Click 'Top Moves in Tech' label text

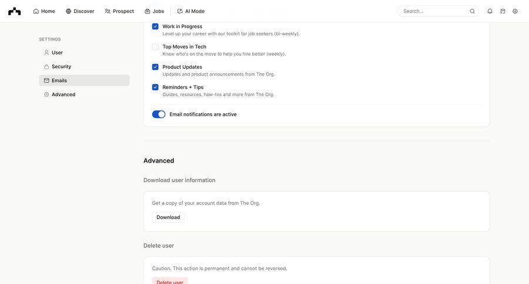coord(184,46)
